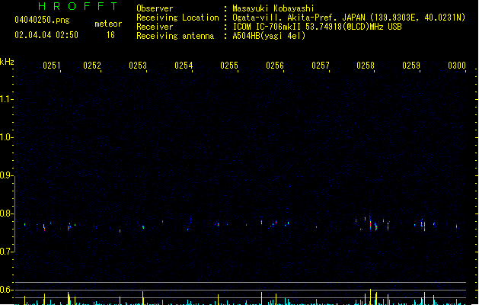479x305 pixels.
Task: Select the observer name Masayuki Kobayashi
Action: [273, 8]
